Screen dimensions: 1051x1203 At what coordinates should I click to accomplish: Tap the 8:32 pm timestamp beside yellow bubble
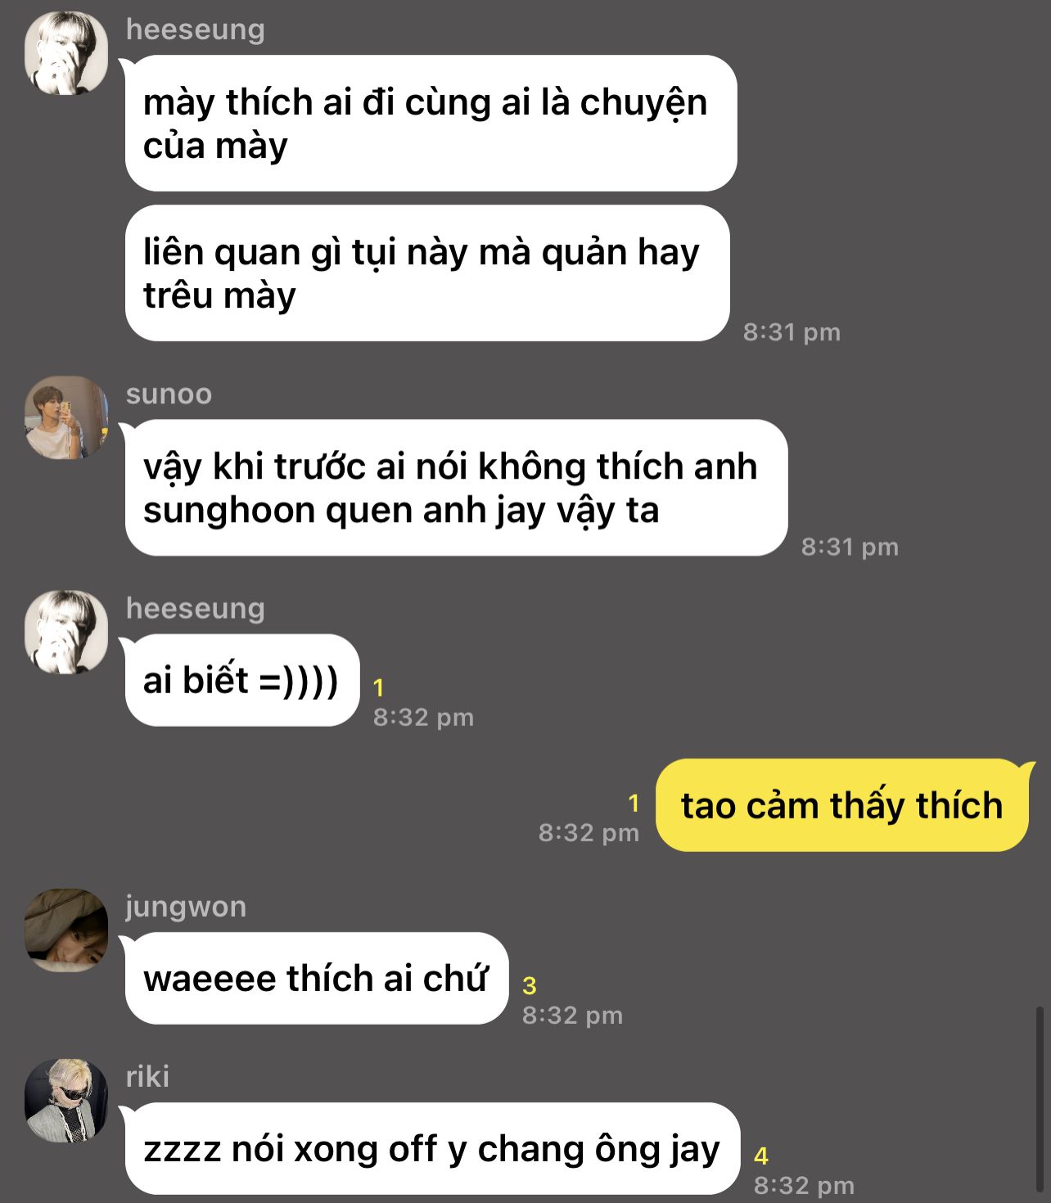point(589,833)
